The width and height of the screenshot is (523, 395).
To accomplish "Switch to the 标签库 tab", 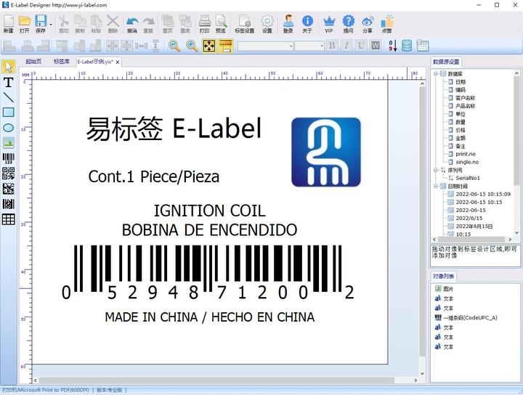I will 62,62.
